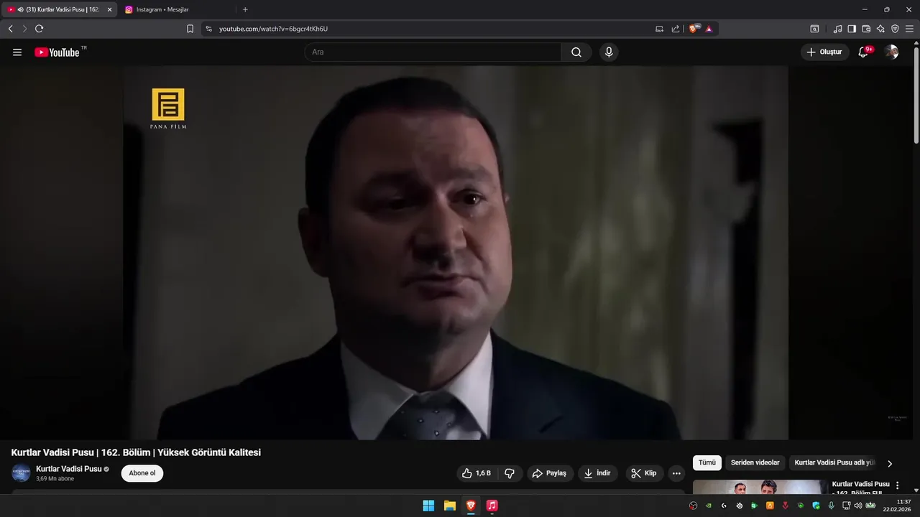920x517 pixels.
Task: Open File Explorer from taskbar
Action: [450, 506]
